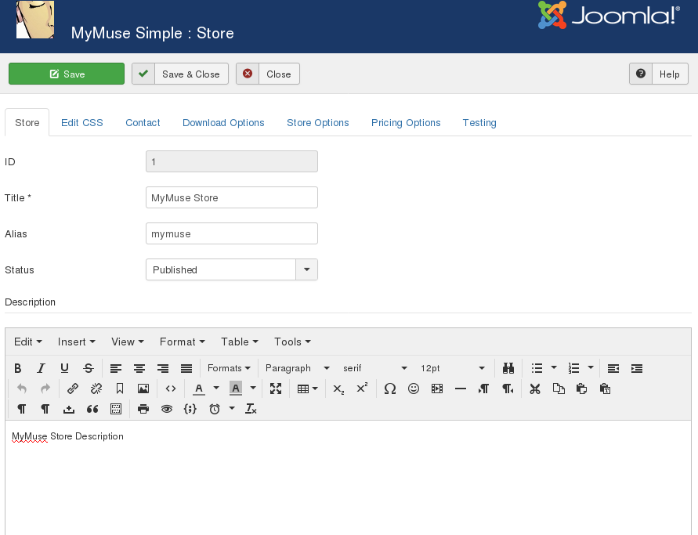
Task: Open the Insert menu in editor
Action: [76, 342]
